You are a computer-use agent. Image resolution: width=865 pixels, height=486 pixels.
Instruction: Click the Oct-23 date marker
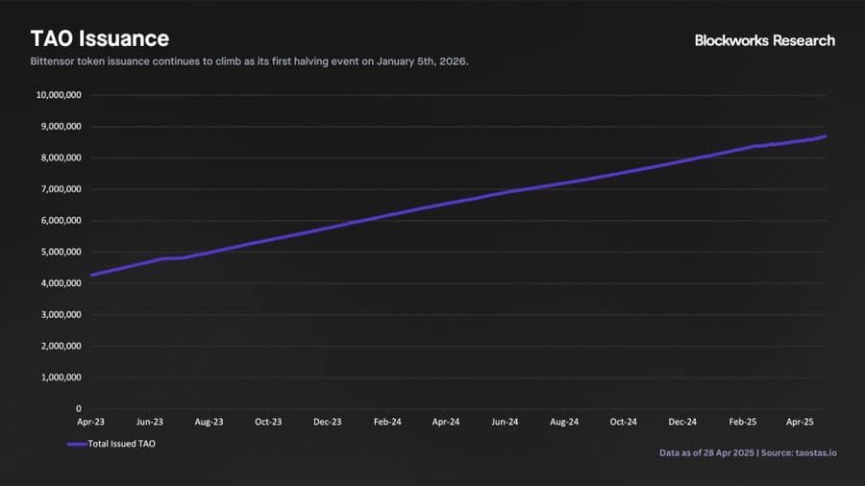(x=268, y=422)
